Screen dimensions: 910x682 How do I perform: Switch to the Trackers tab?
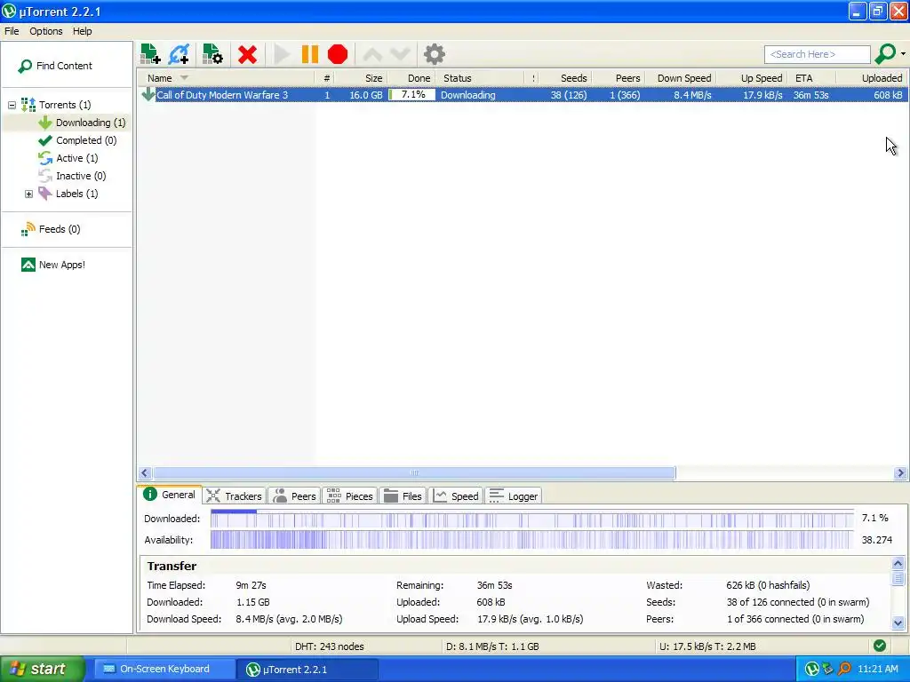(x=235, y=496)
